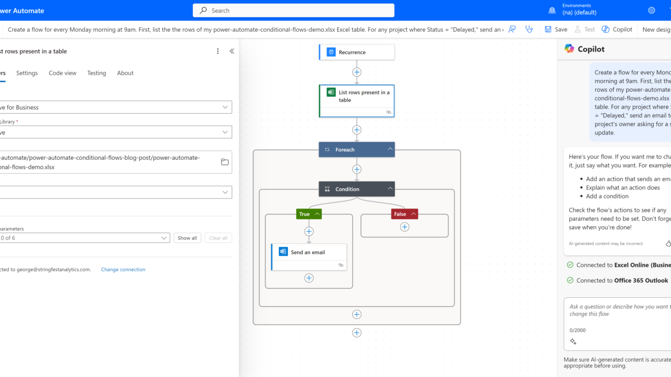This screenshot has height=377, width=671.
Task: Insert a step below List rows present in a table
Action: tap(357, 130)
